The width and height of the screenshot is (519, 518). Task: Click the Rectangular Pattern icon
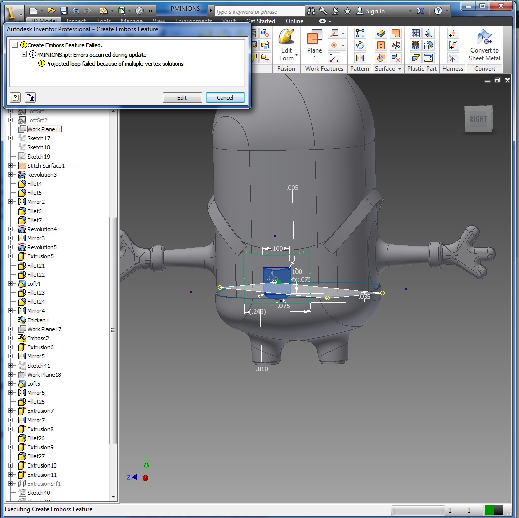(x=360, y=33)
